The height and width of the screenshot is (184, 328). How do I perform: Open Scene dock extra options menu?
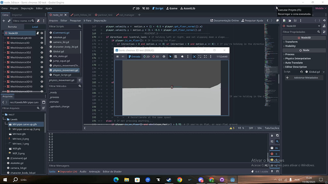click(x=44, y=21)
